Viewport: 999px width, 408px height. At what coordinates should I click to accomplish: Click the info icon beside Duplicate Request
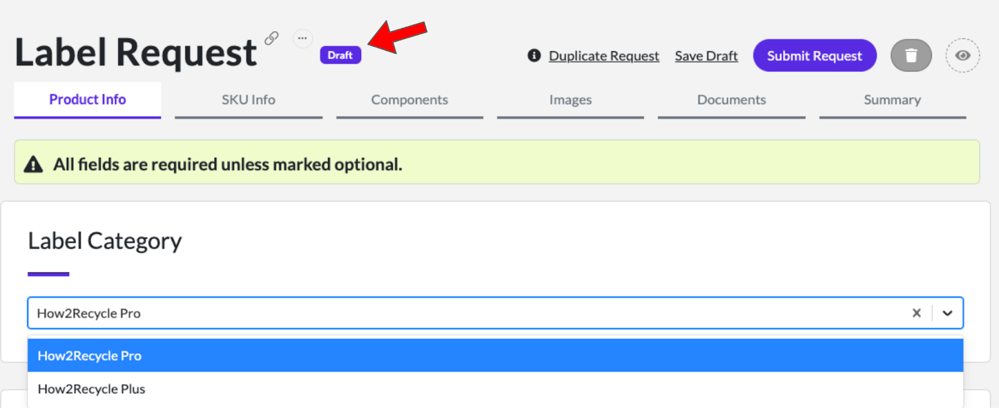click(534, 56)
